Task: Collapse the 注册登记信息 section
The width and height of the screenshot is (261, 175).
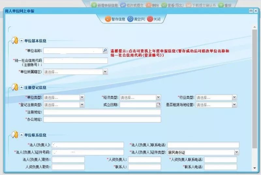Action: point(22,87)
